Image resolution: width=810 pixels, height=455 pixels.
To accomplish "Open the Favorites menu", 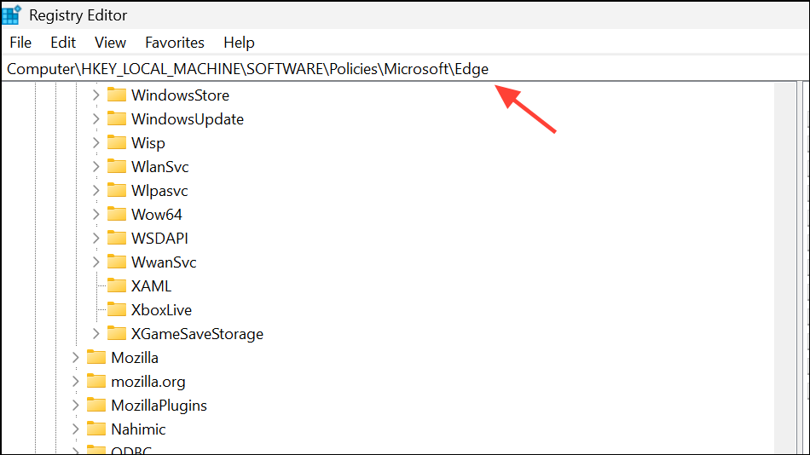I will pyautogui.click(x=175, y=42).
